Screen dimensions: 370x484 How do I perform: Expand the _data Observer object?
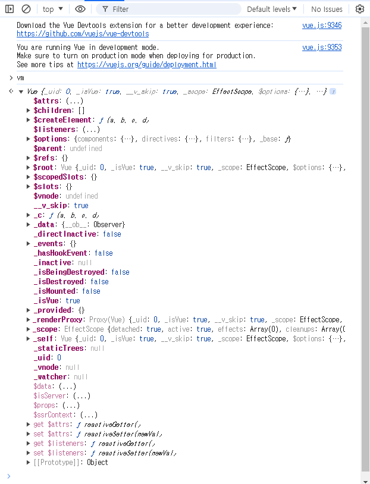(x=28, y=224)
